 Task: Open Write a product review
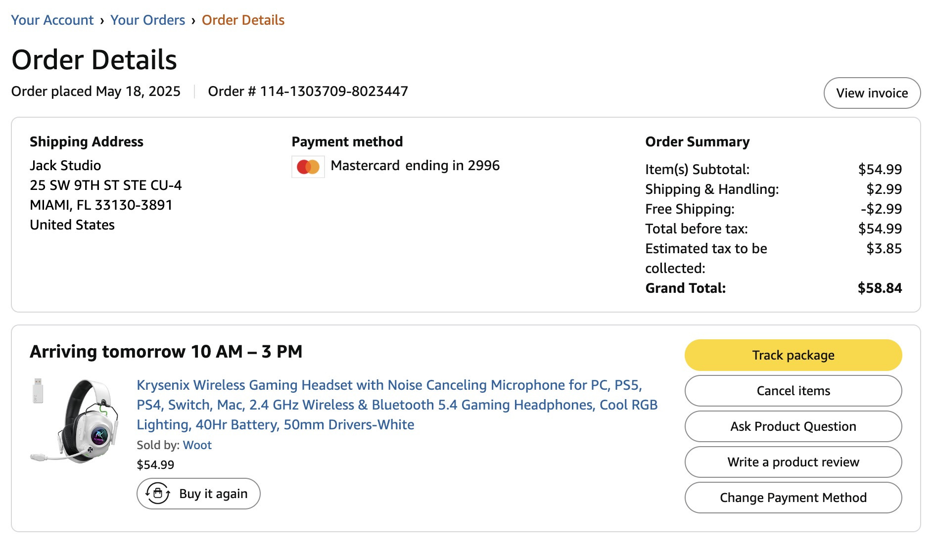click(x=793, y=462)
